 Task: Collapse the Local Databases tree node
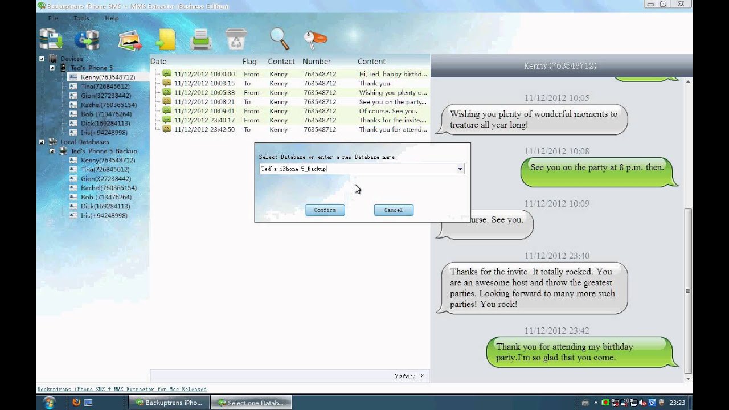coord(42,142)
